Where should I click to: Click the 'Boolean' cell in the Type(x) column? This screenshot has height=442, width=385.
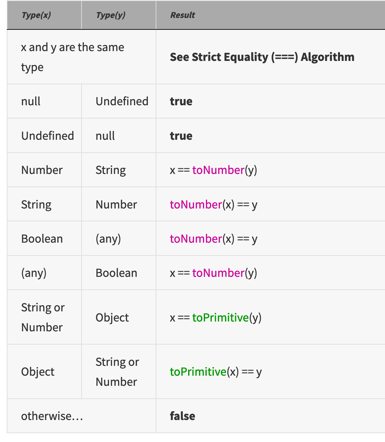point(42,239)
